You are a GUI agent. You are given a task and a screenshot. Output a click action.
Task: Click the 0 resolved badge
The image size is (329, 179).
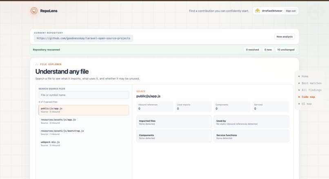252,49
